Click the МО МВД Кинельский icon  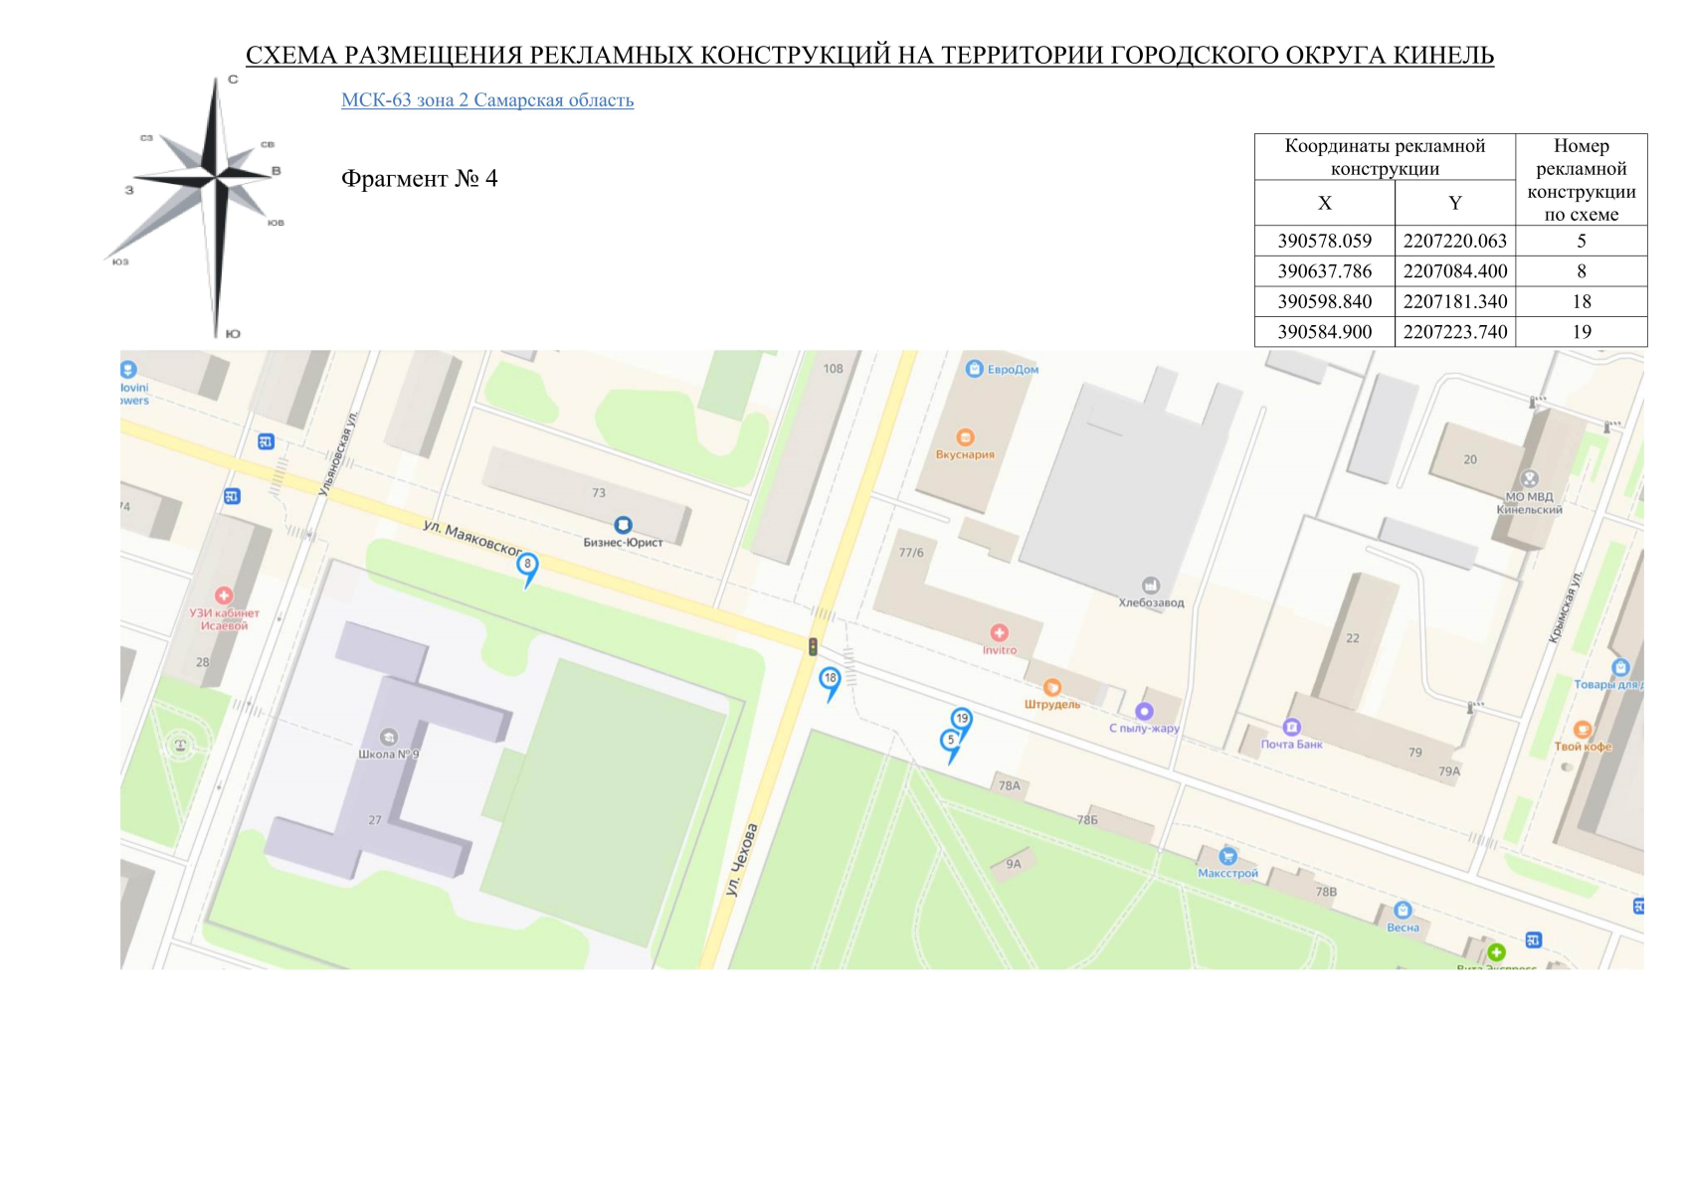[x=1530, y=479]
